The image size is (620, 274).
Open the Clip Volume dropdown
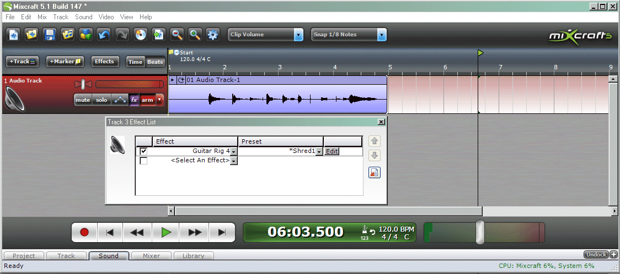299,35
